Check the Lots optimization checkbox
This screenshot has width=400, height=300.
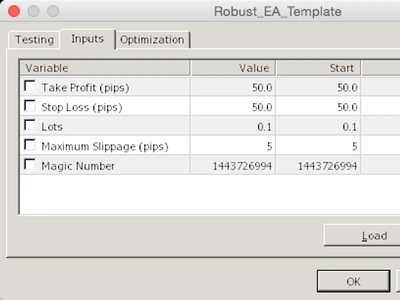point(30,125)
